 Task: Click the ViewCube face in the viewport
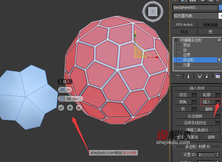[x=153, y=11]
